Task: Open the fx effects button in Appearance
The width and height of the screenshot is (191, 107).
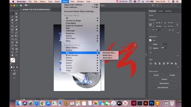Action: 151,53
